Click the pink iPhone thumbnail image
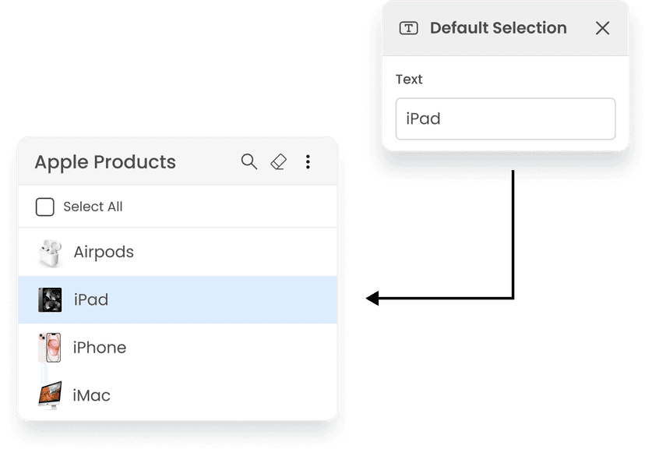Image resolution: width=645 pixels, height=453 pixels. point(50,348)
